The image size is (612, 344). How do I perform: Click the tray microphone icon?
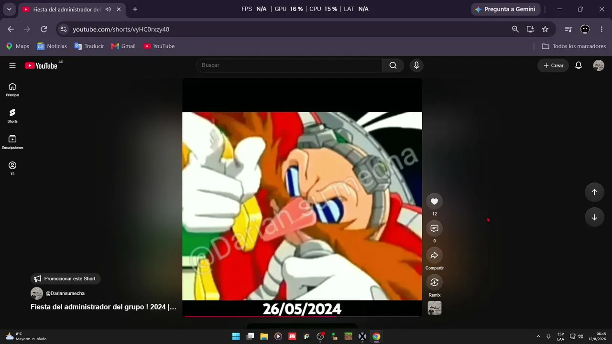[548, 336]
